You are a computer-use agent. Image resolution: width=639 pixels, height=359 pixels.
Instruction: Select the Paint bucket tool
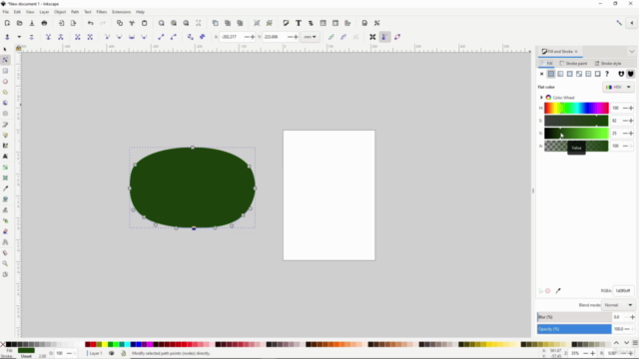point(5,199)
